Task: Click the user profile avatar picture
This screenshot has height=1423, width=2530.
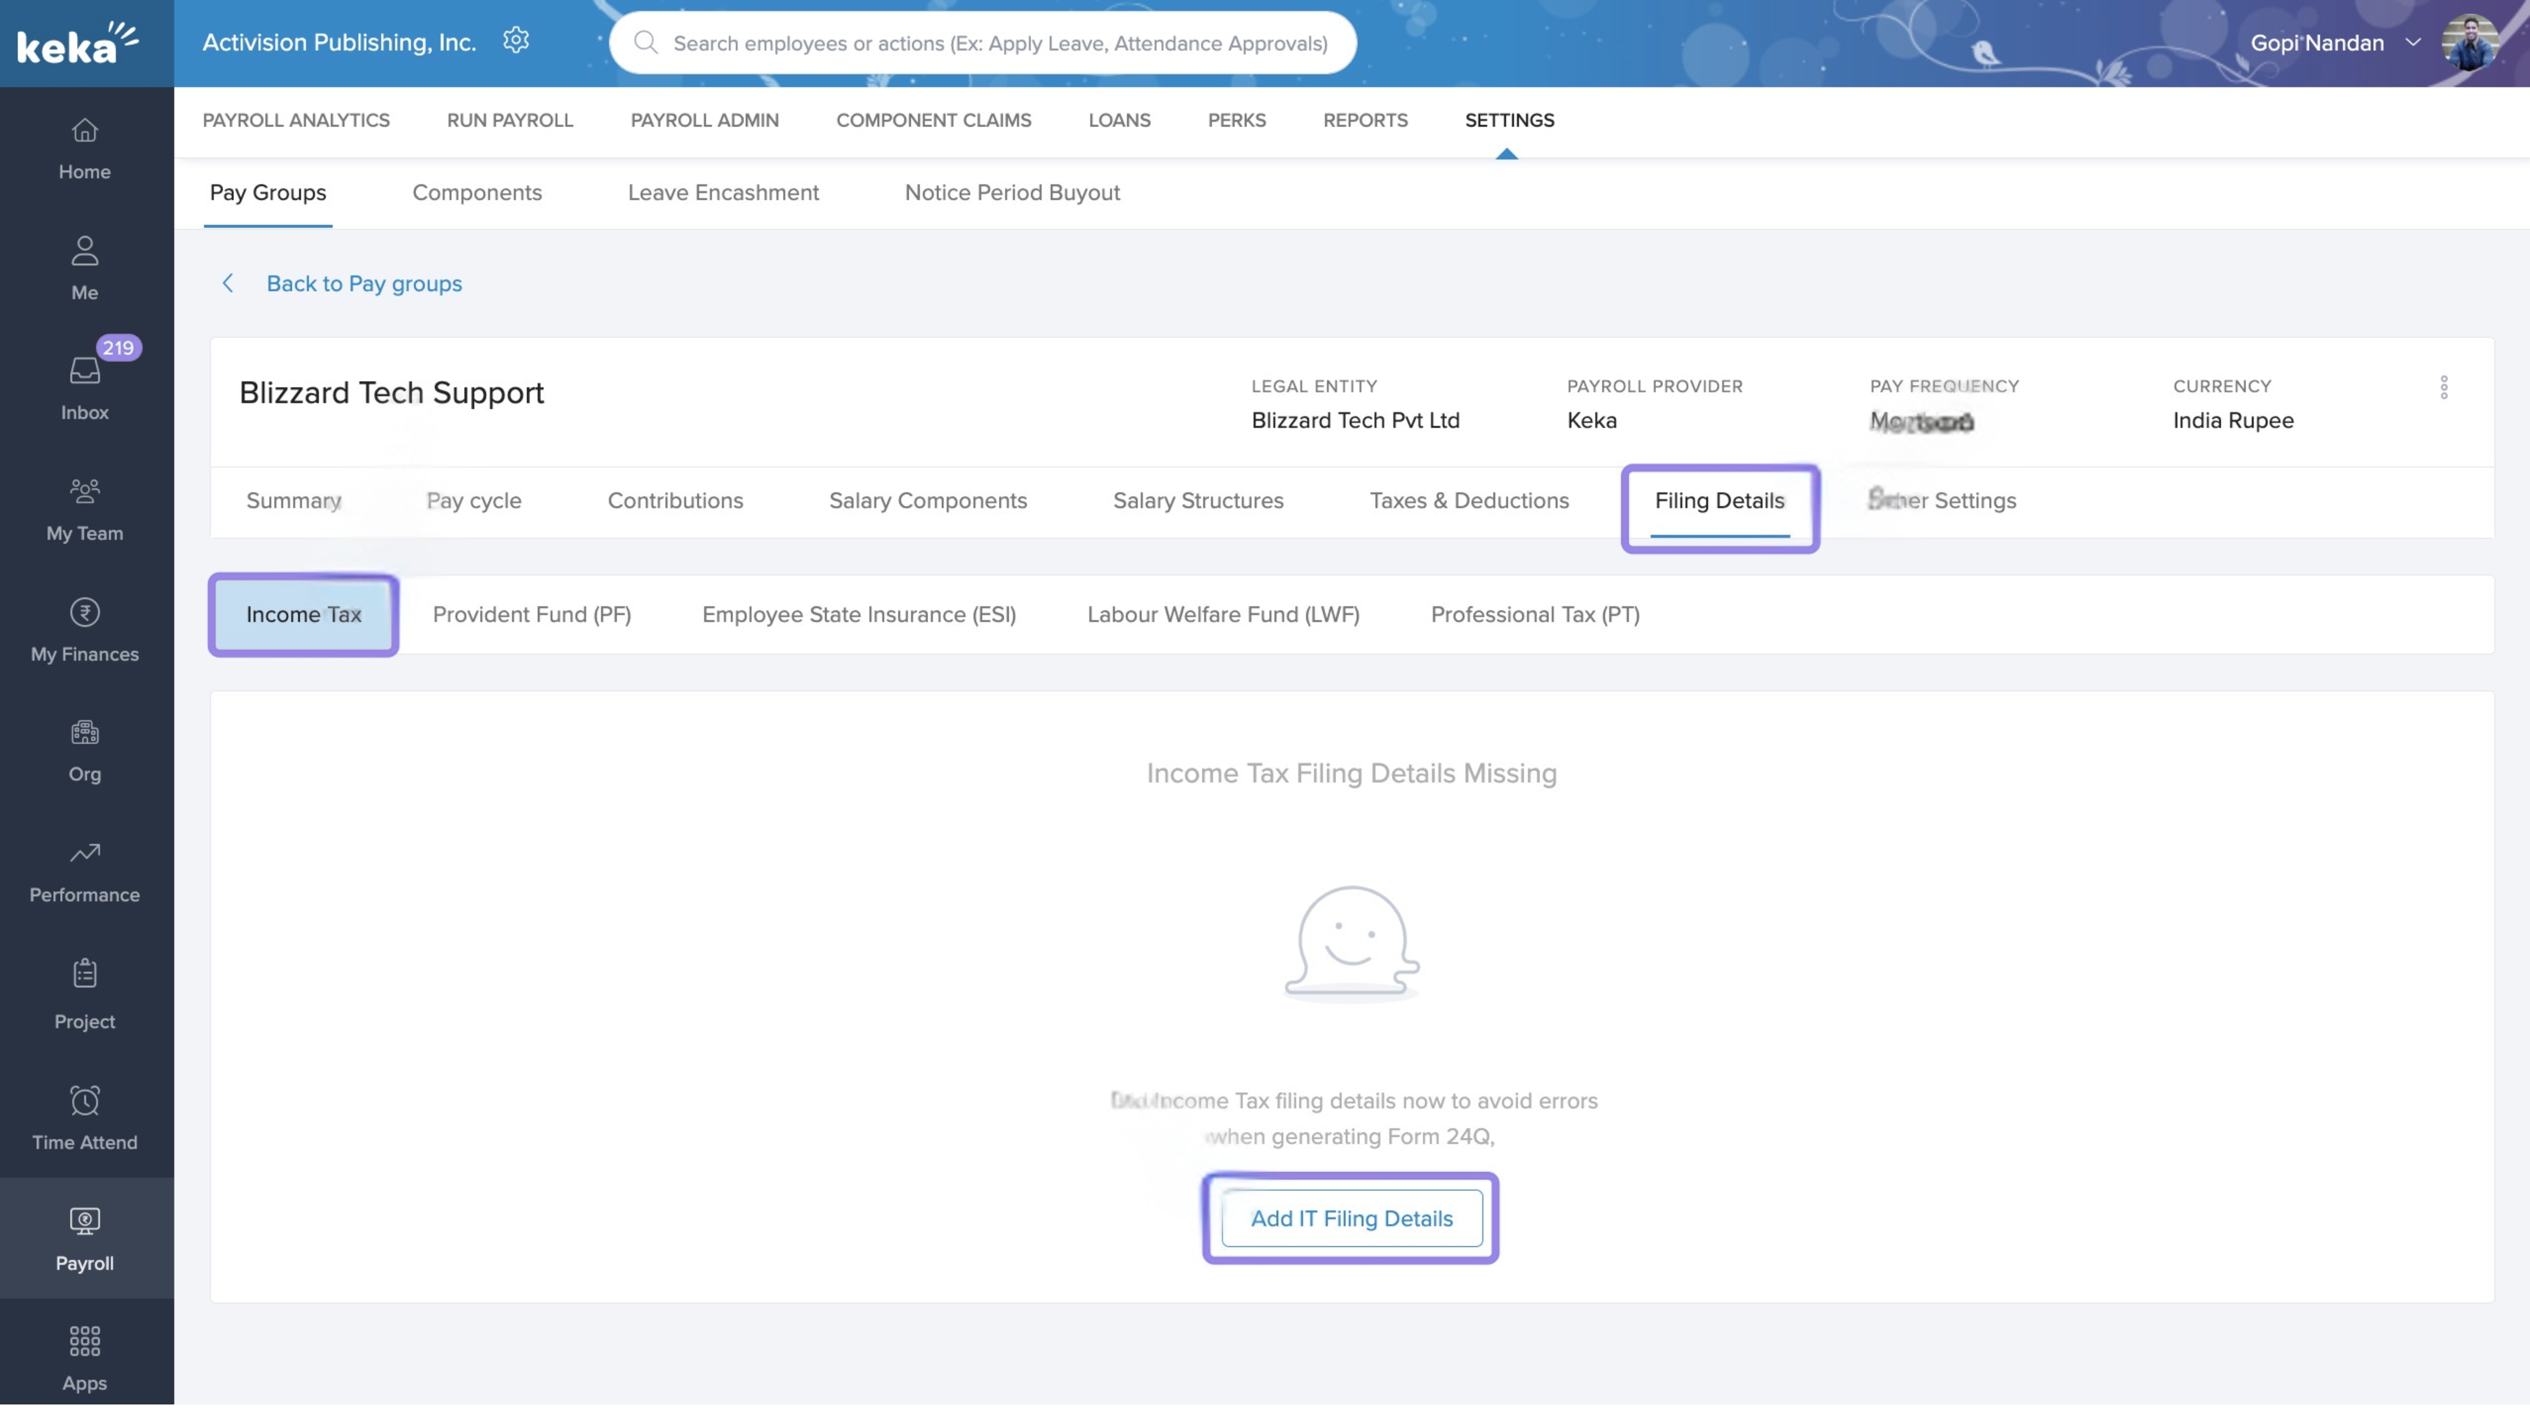Action: pyautogui.click(x=2469, y=42)
